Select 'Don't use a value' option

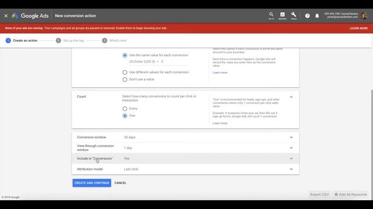[125, 80]
